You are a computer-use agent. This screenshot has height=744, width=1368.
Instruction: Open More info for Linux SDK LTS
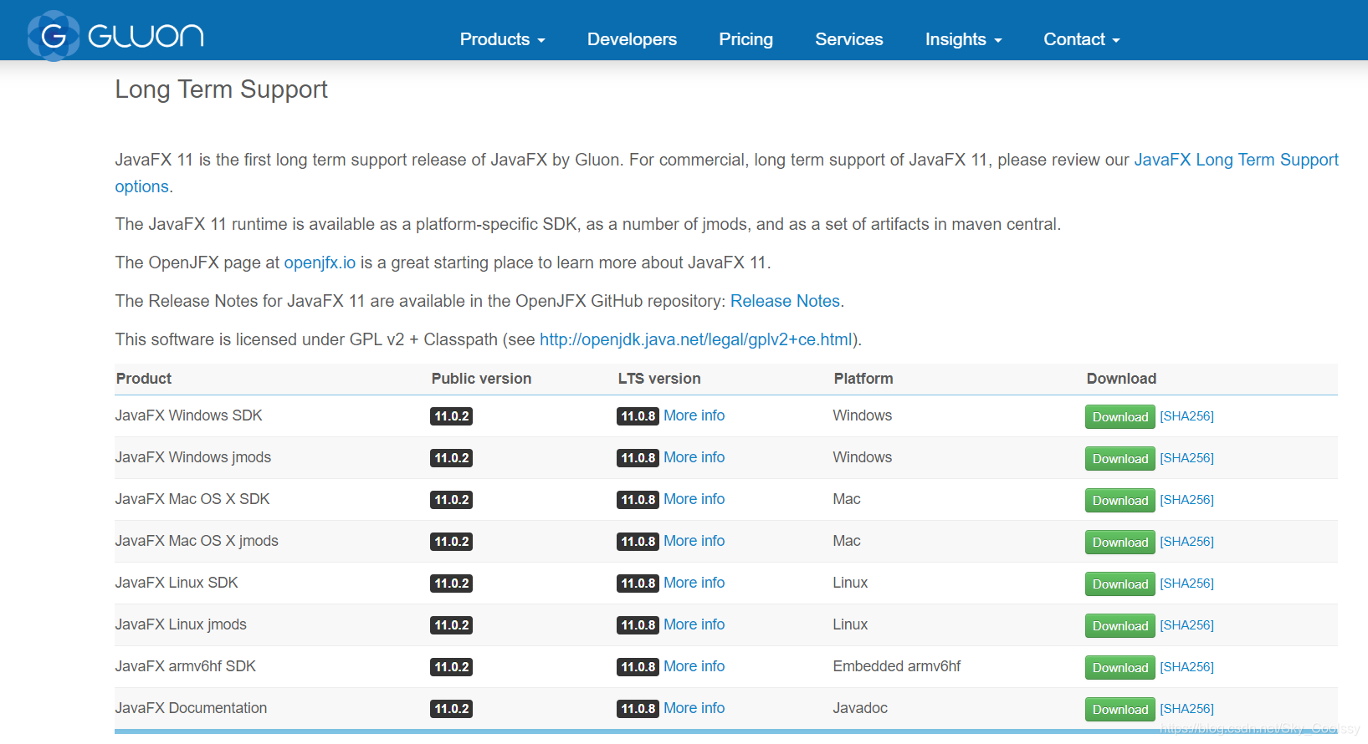tap(694, 583)
